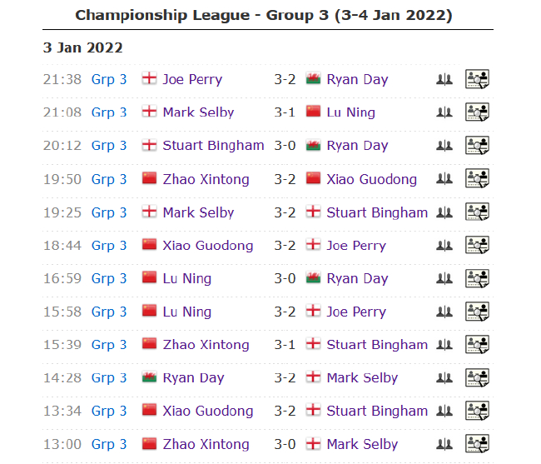Open Xiao Guodong's profile from the 18:44 match

[x=207, y=245]
